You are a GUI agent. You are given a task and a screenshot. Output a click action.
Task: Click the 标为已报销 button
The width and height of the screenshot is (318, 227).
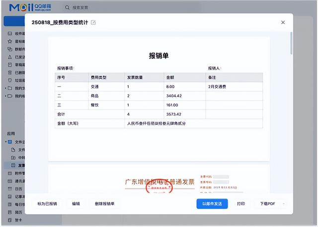[x=47, y=204]
